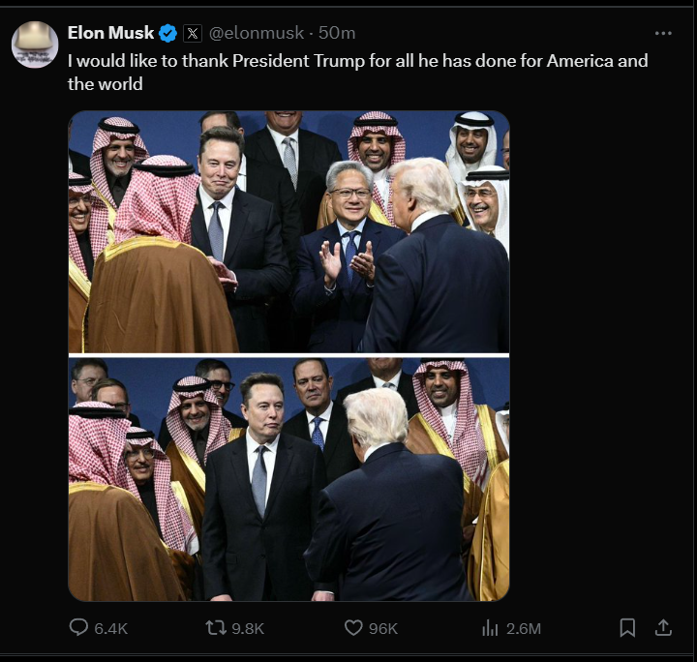The height and width of the screenshot is (662, 697).
Task: Open the profile avatar picture
Action: click(35, 45)
